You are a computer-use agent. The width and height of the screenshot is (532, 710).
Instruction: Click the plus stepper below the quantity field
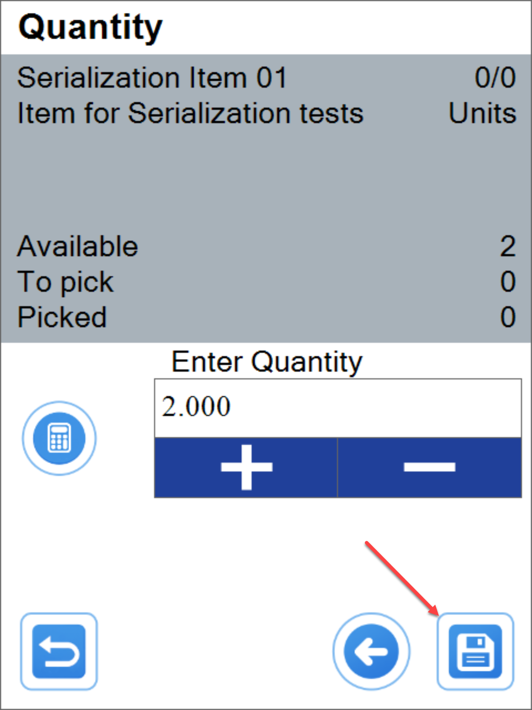[x=246, y=467]
